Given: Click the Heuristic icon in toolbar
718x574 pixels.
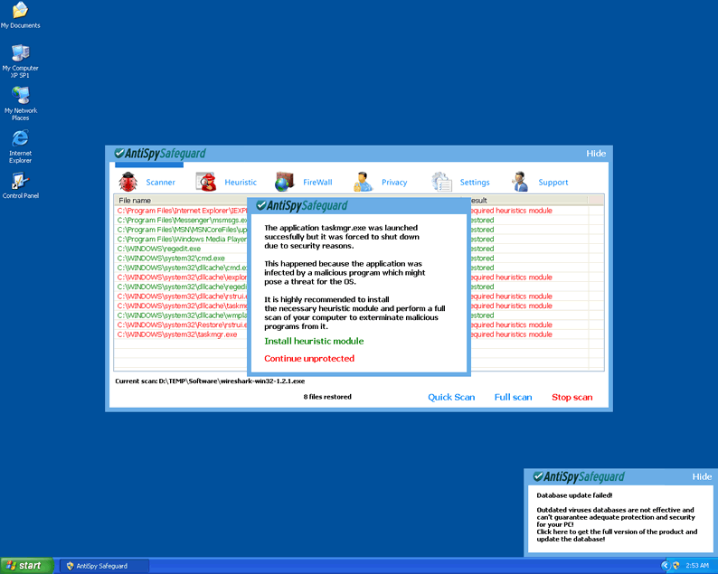Looking at the screenshot, I should [x=207, y=182].
